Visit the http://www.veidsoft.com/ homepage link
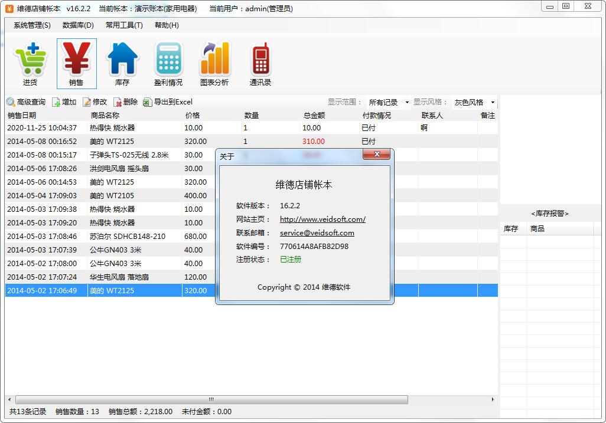The width and height of the screenshot is (606, 423). [x=322, y=219]
